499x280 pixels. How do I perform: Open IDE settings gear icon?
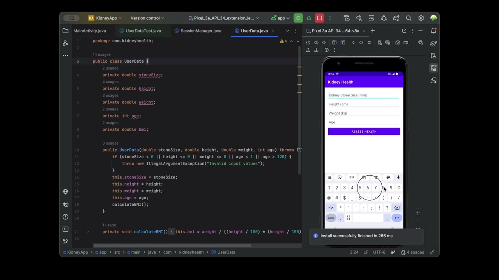pyautogui.click(x=421, y=18)
